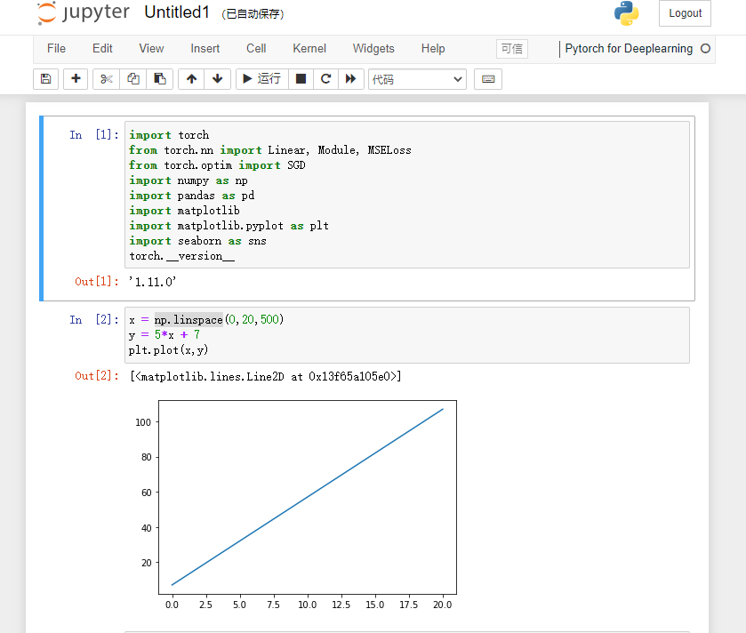
Task: Move the cell up with the arrow icon
Action: [x=190, y=79]
